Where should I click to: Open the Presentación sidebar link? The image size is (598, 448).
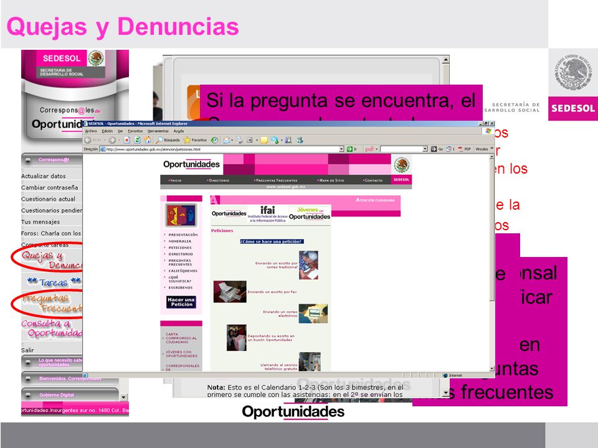183,235
